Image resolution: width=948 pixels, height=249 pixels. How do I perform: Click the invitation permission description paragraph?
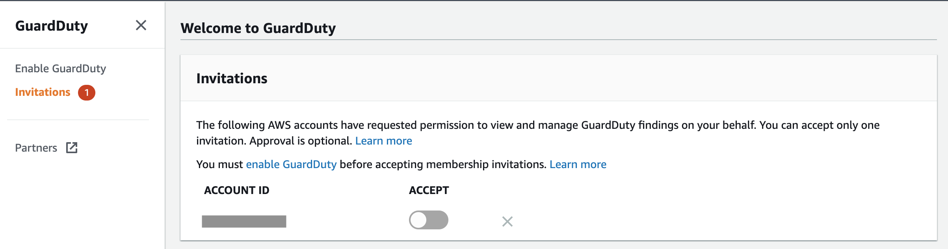473,126
